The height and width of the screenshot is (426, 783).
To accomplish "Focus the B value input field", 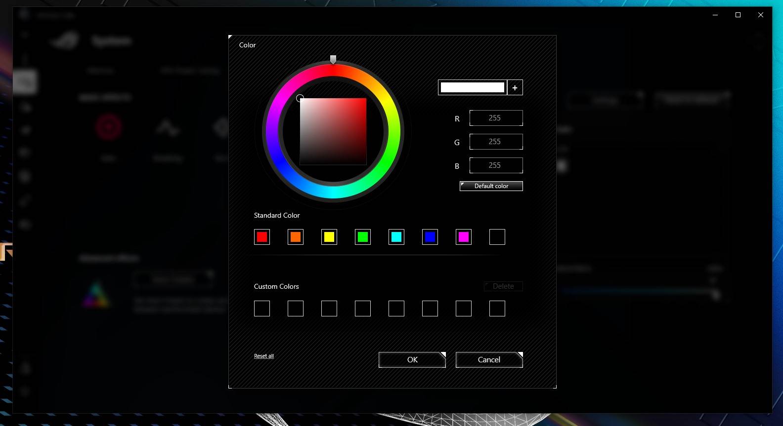I will pos(496,165).
